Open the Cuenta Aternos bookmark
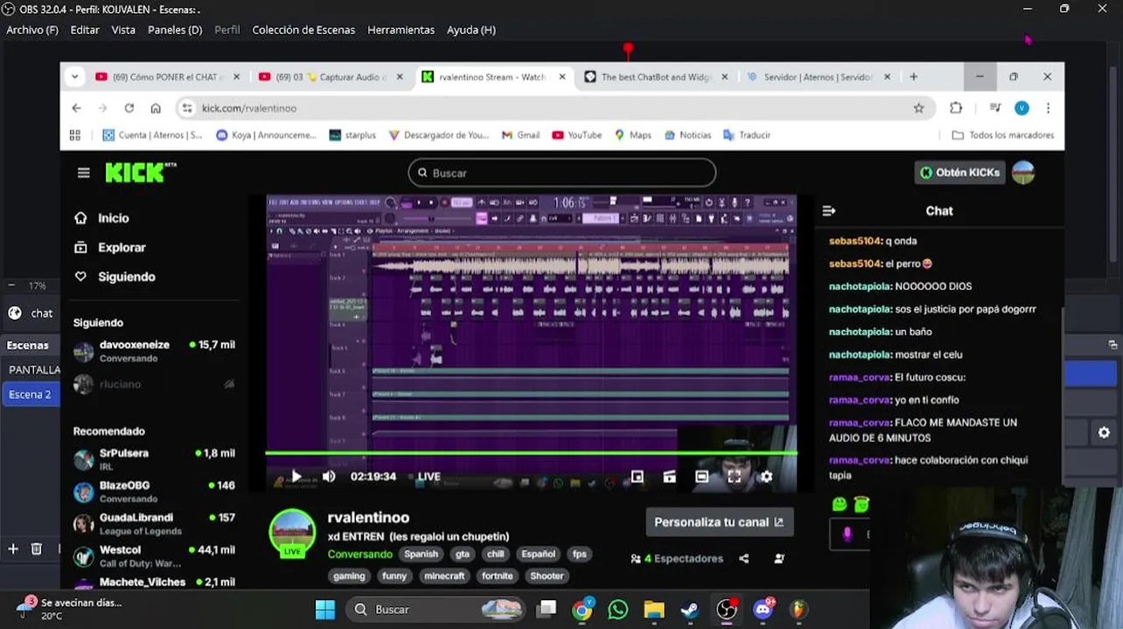Screen dimensions: 1123x629 [x=152, y=135]
